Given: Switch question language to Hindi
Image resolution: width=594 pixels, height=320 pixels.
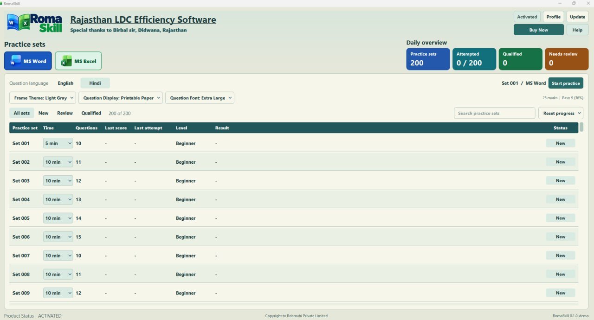Looking at the screenshot, I should [x=95, y=83].
